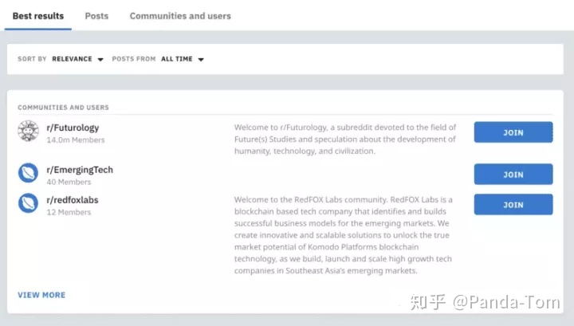
Task: Select the Communities and Users section heading
Action: point(63,108)
